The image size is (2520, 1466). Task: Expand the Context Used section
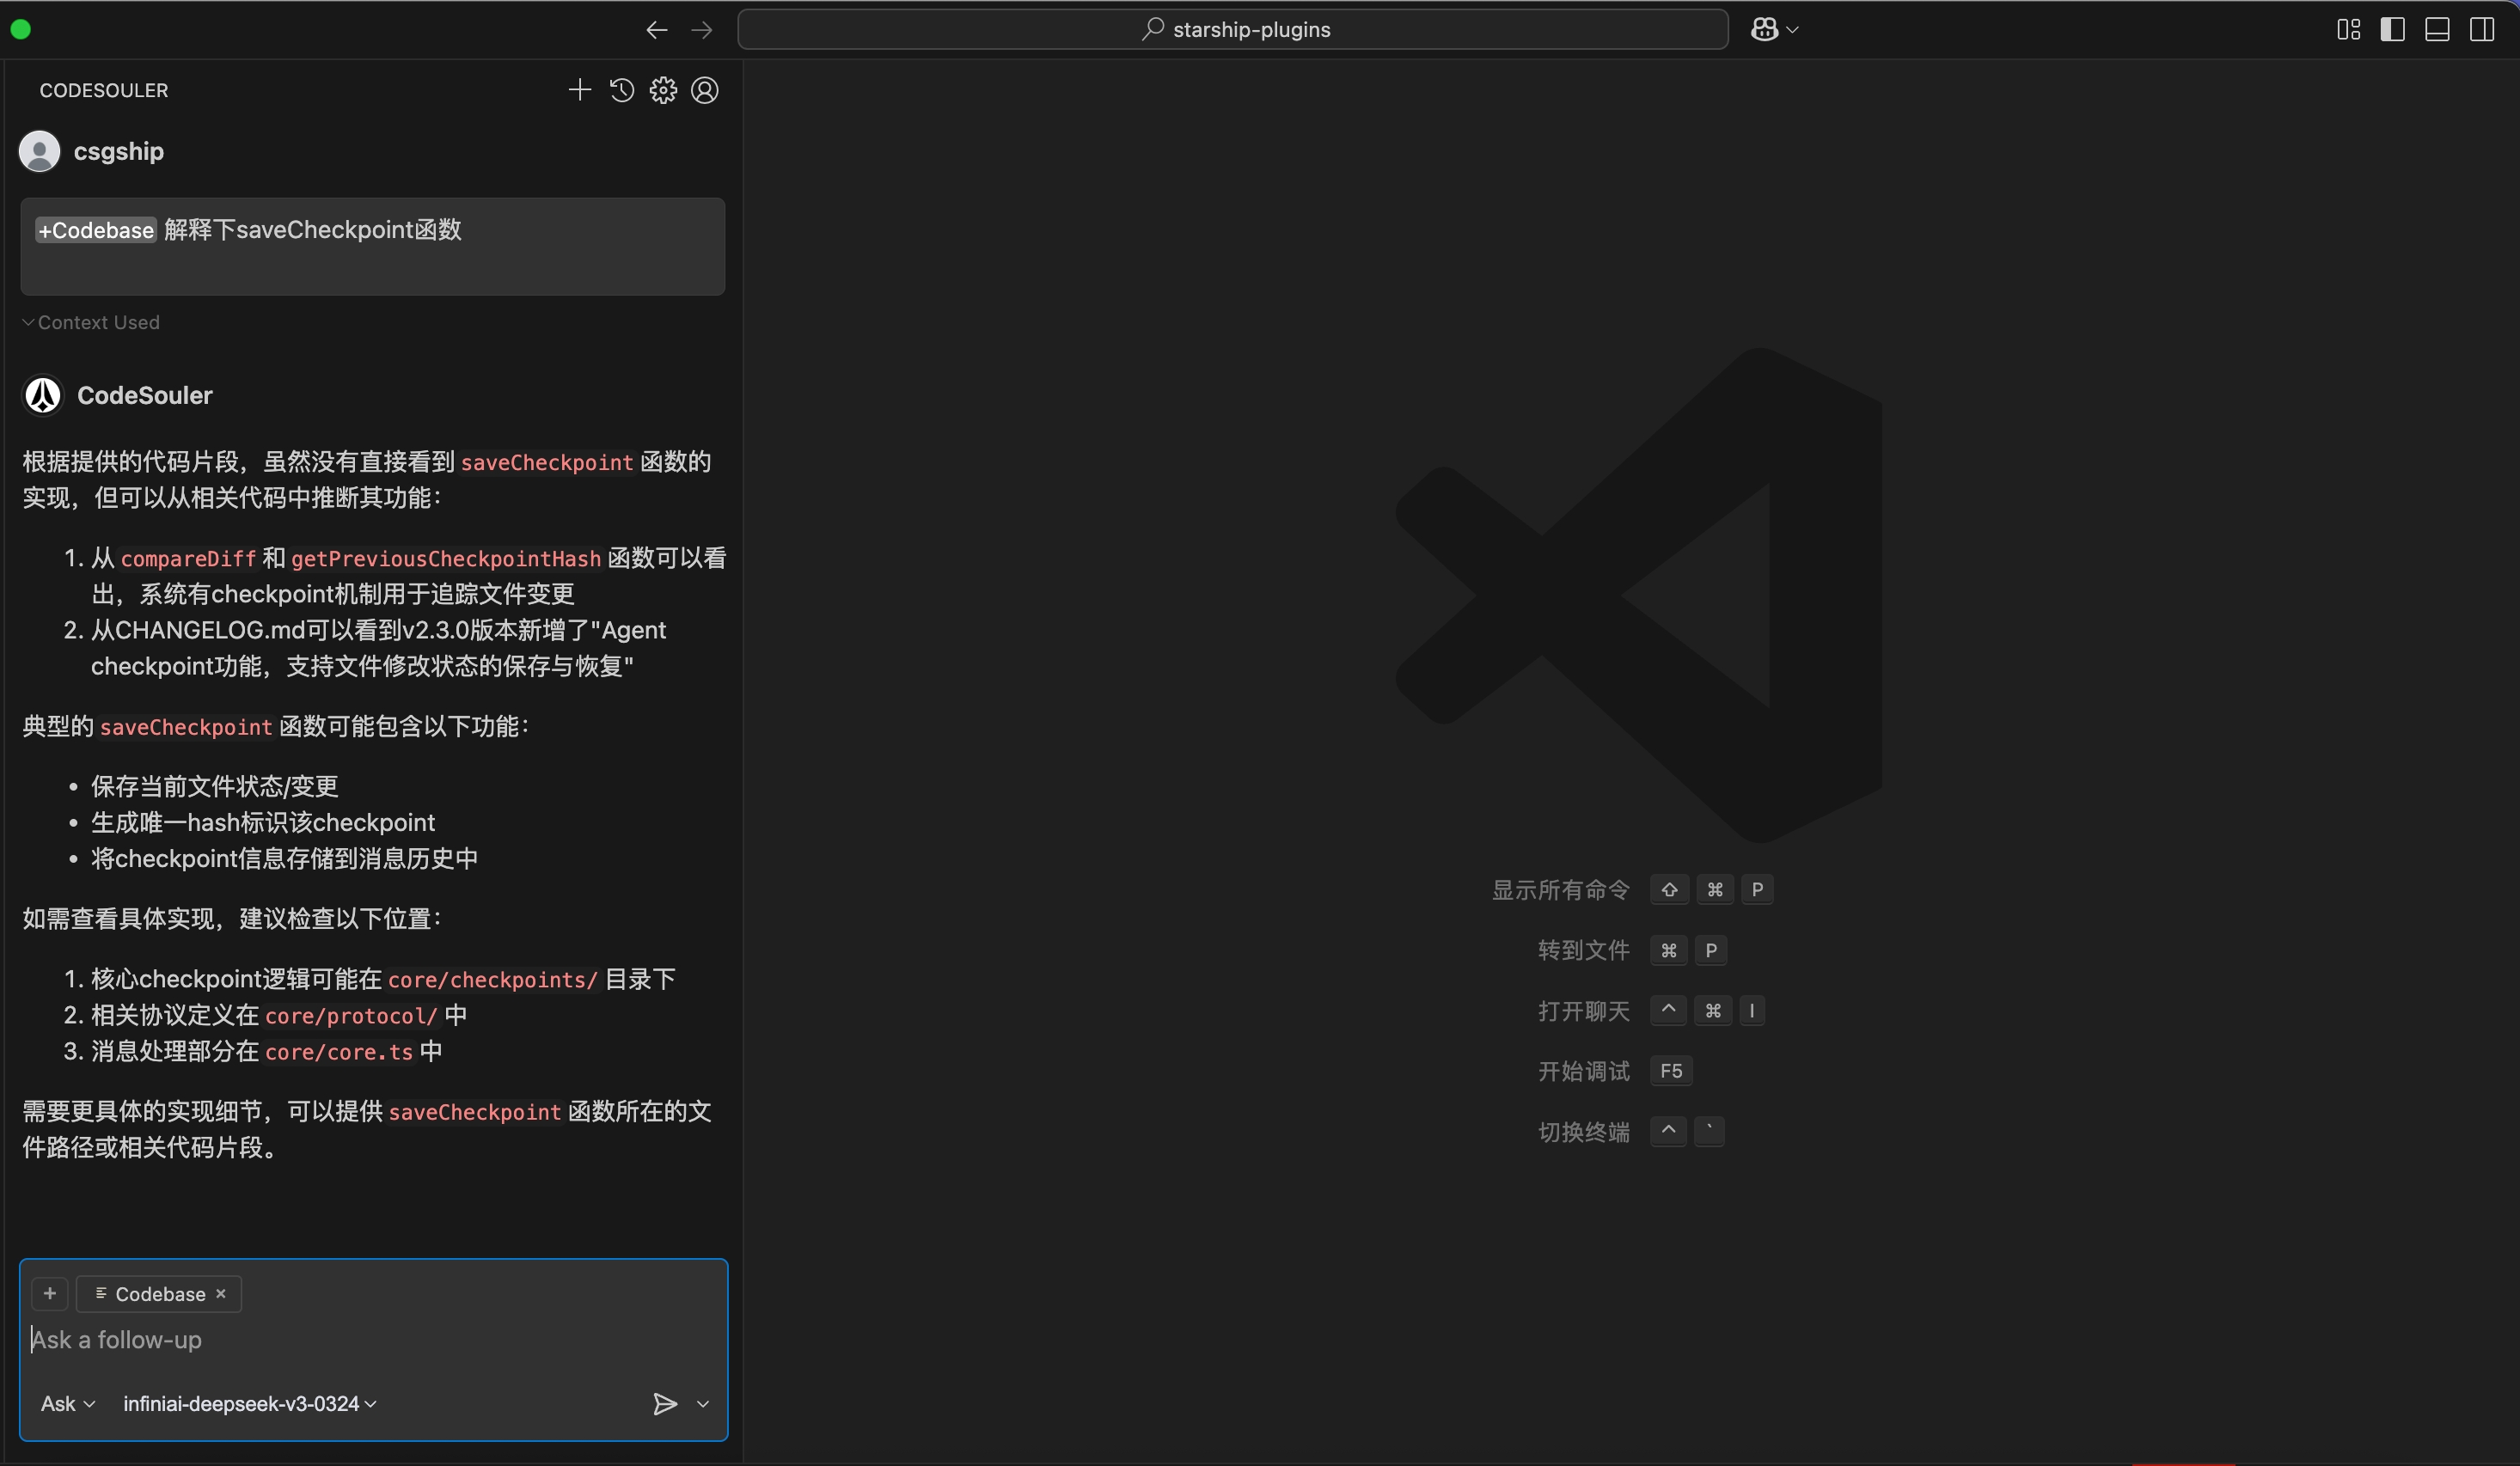tap(90, 322)
